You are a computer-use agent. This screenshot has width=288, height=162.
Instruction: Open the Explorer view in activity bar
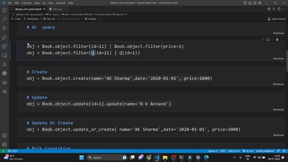(4, 10)
